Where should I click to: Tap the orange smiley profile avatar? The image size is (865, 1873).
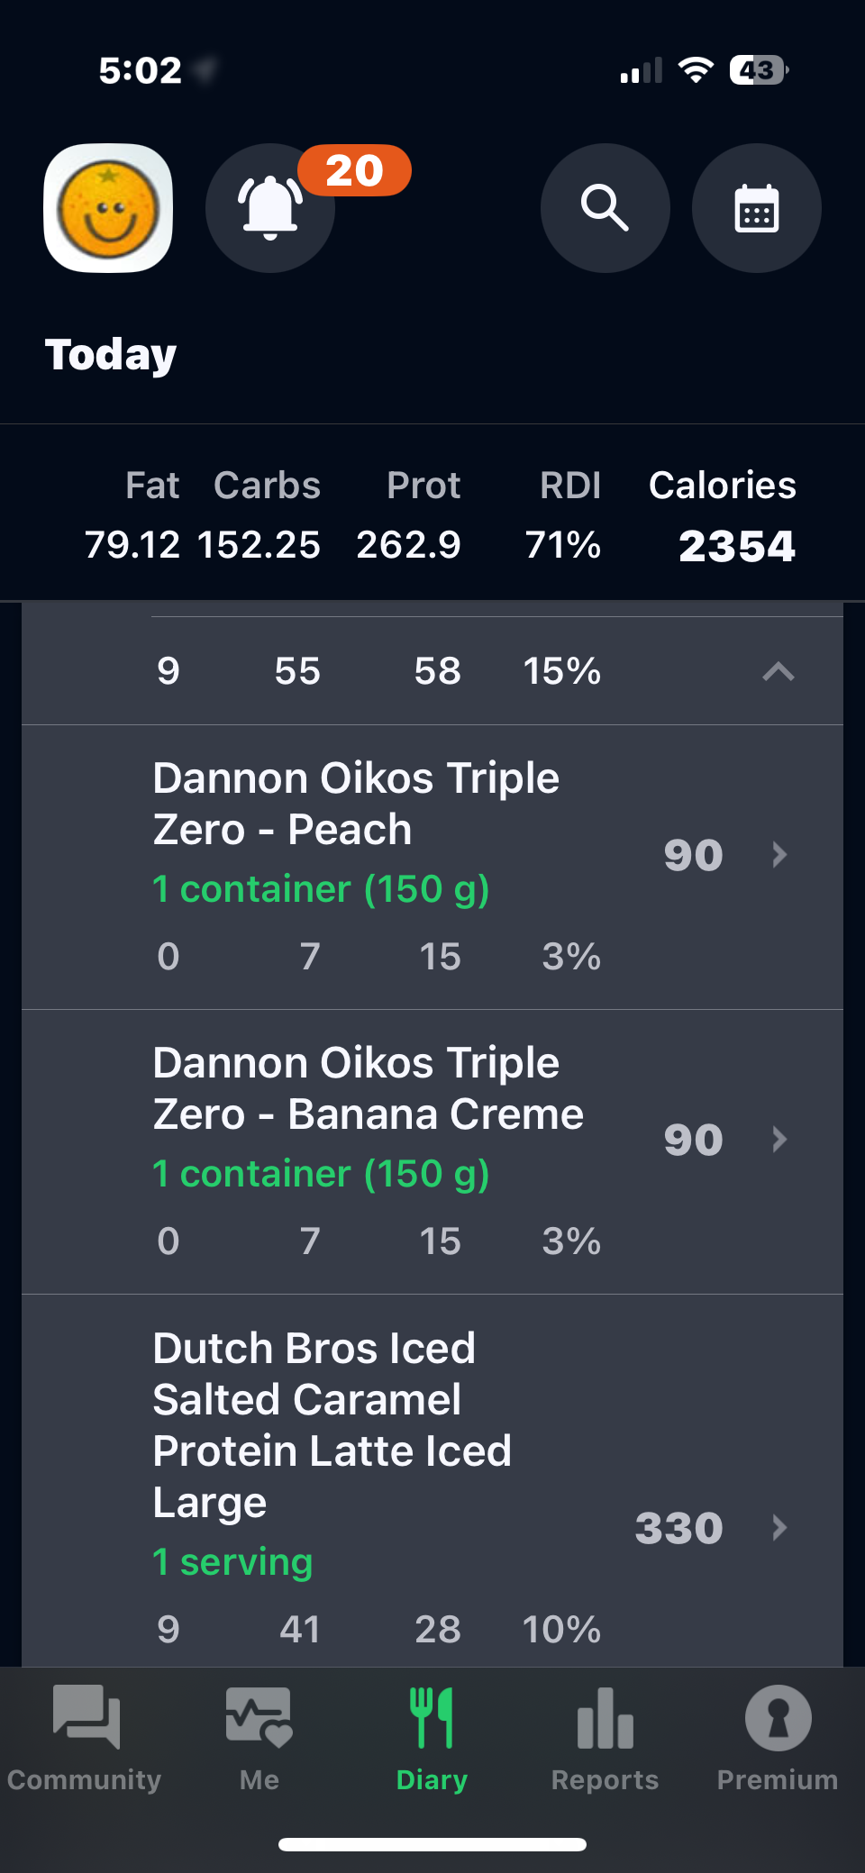click(108, 208)
